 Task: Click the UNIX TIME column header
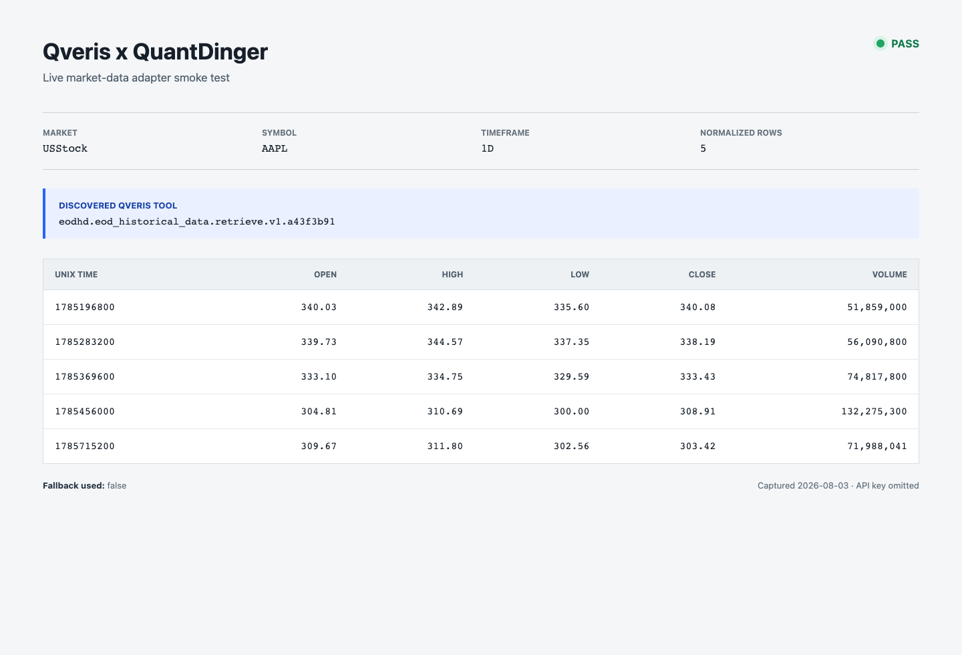coord(76,275)
